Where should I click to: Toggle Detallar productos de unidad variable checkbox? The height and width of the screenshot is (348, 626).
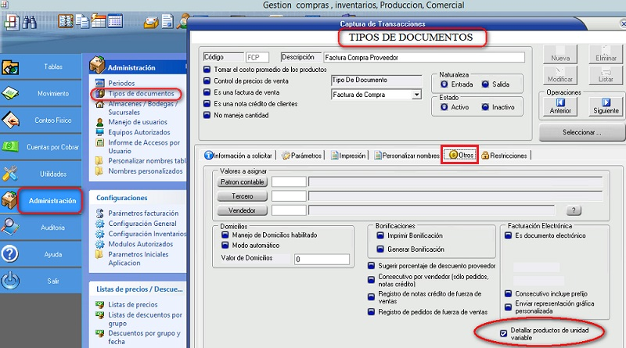pyautogui.click(x=504, y=332)
